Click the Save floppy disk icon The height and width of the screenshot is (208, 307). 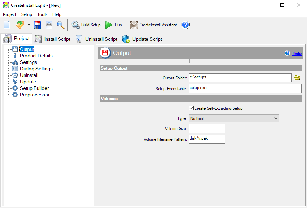click(38, 25)
